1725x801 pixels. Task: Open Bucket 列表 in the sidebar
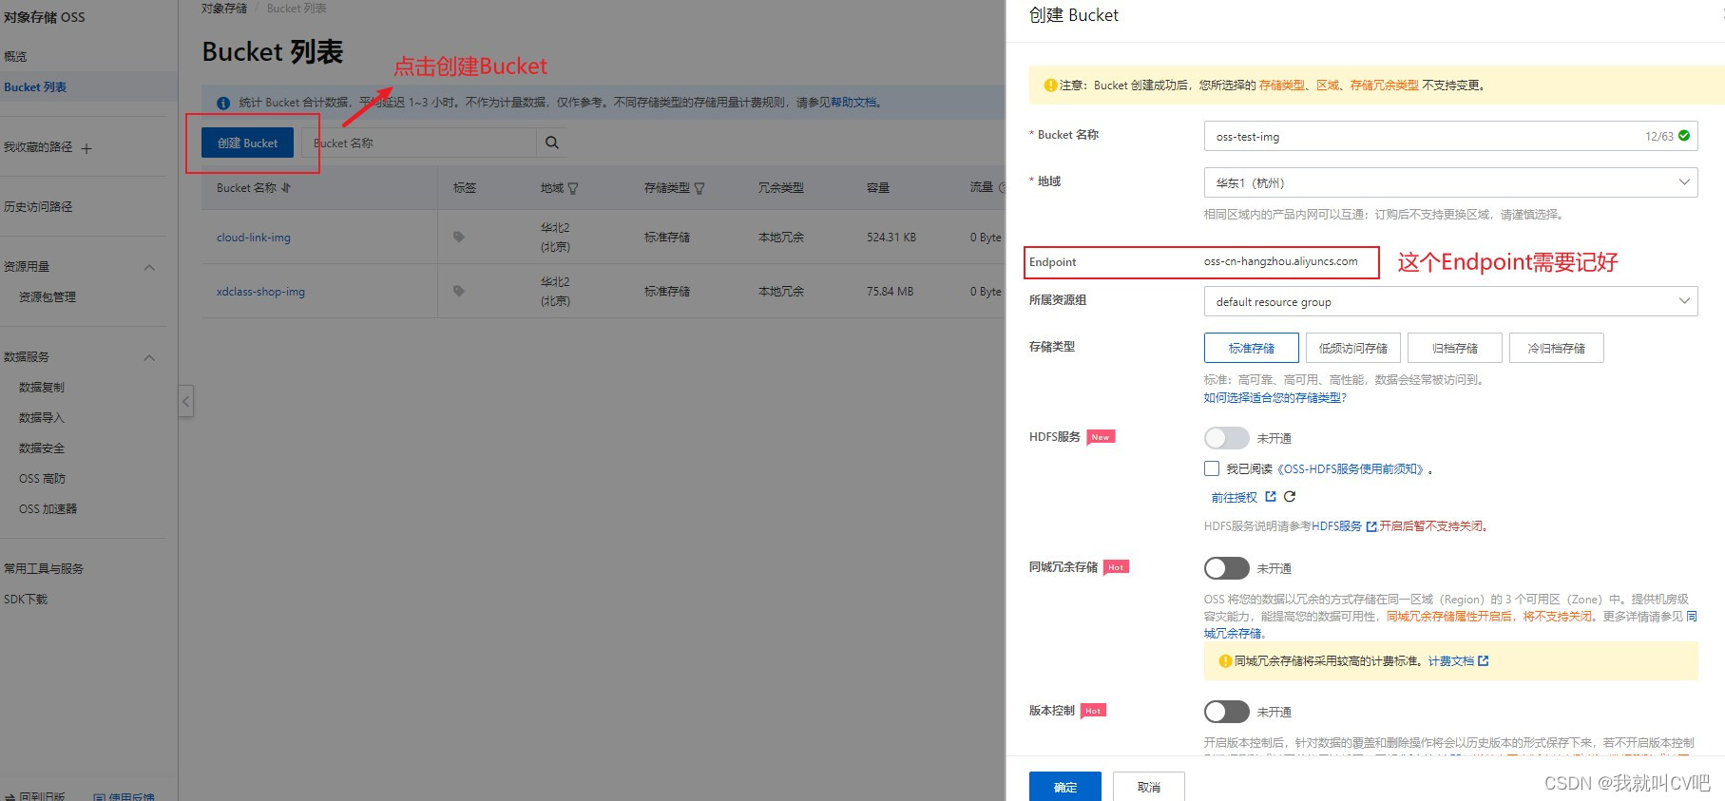click(x=35, y=87)
